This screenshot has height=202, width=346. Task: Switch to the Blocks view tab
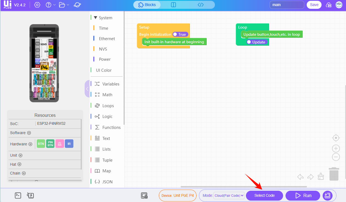point(147,5)
